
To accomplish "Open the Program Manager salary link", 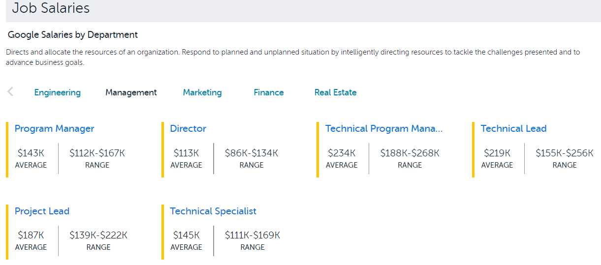I will (54, 129).
